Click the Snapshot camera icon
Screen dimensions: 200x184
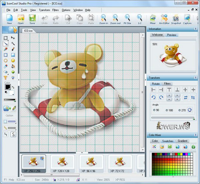point(175,19)
